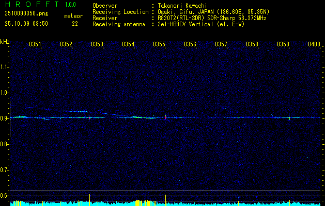Viewport: 325px width, 206px height.
Task: Click the 0351 time marker
Action: pyautogui.click(x=35, y=44)
